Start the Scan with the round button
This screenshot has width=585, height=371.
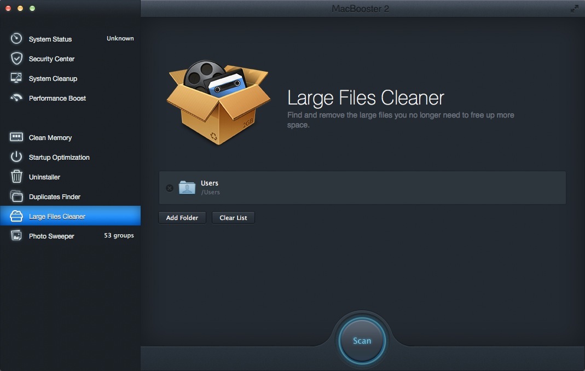click(x=362, y=340)
